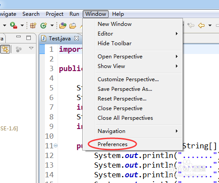Select Close All Perspectives menu item
This screenshot has width=219, height=183.
132,118
